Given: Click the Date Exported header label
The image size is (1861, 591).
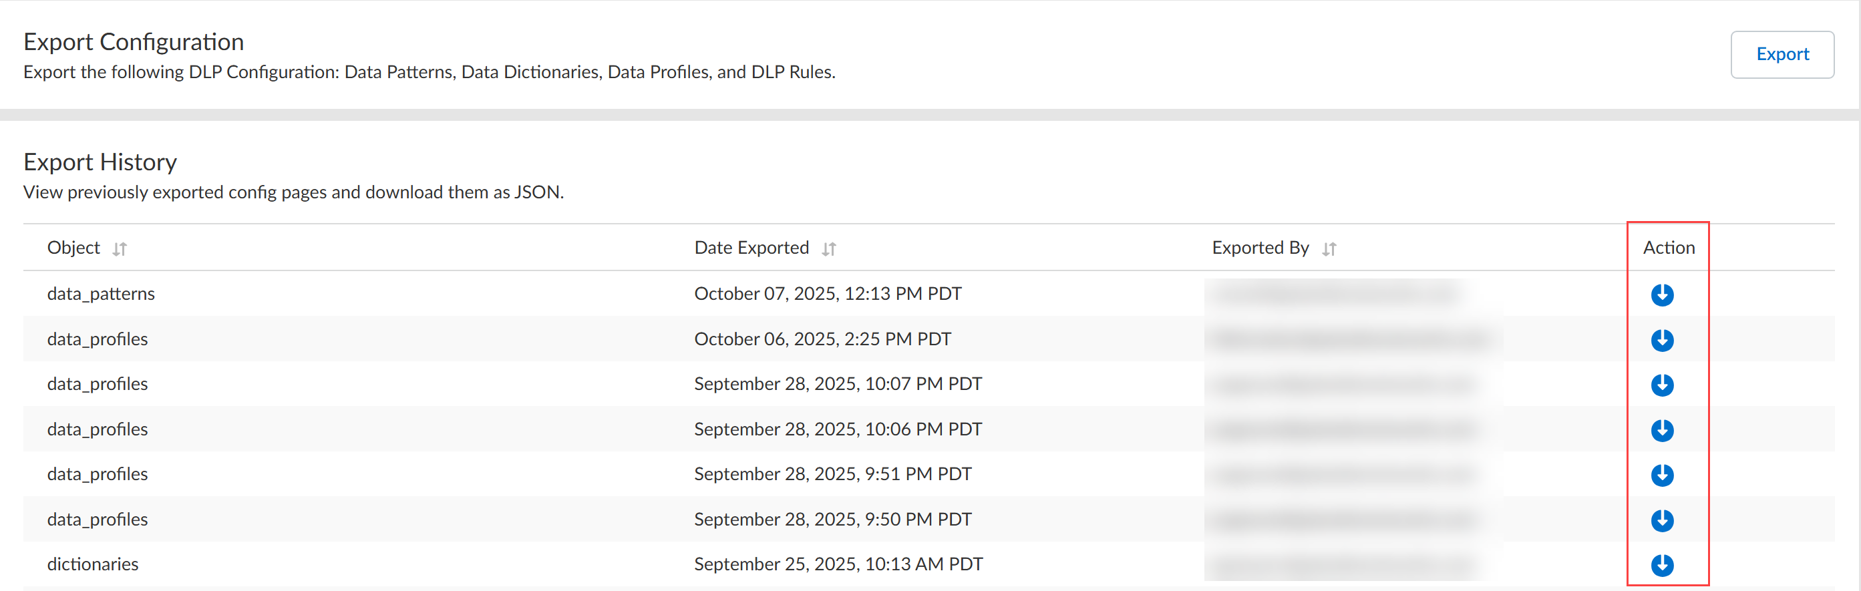Looking at the screenshot, I should pyautogui.click(x=751, y=248).
